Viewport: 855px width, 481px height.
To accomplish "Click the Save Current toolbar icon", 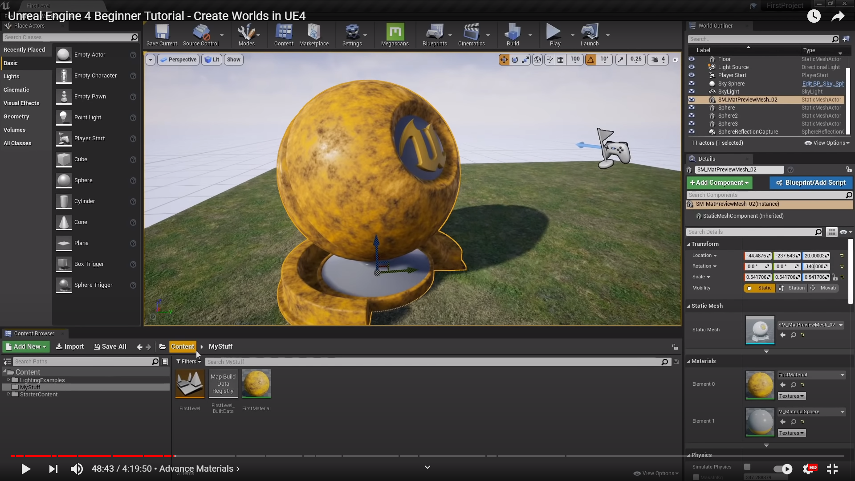I will (x=162, y=34).
